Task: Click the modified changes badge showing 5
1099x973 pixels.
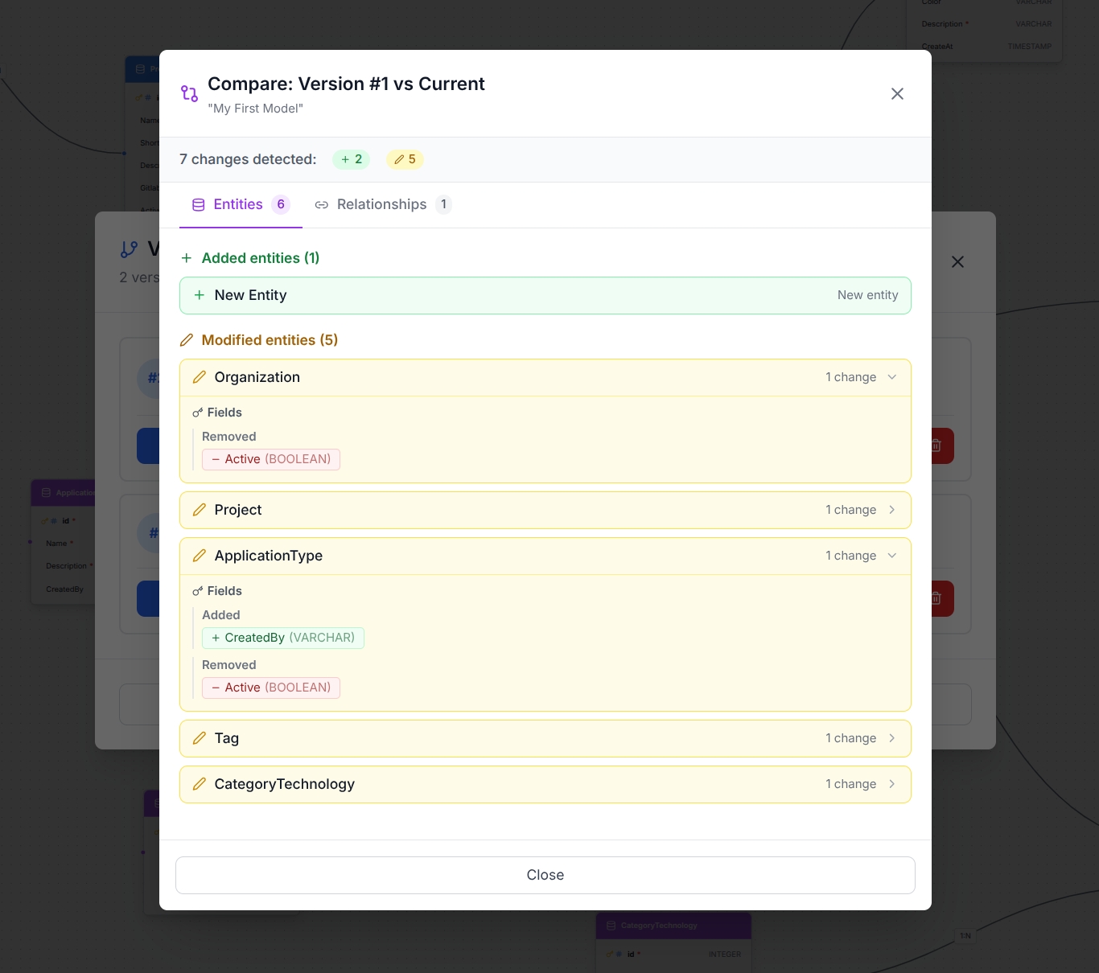Action: pos(405,159)
